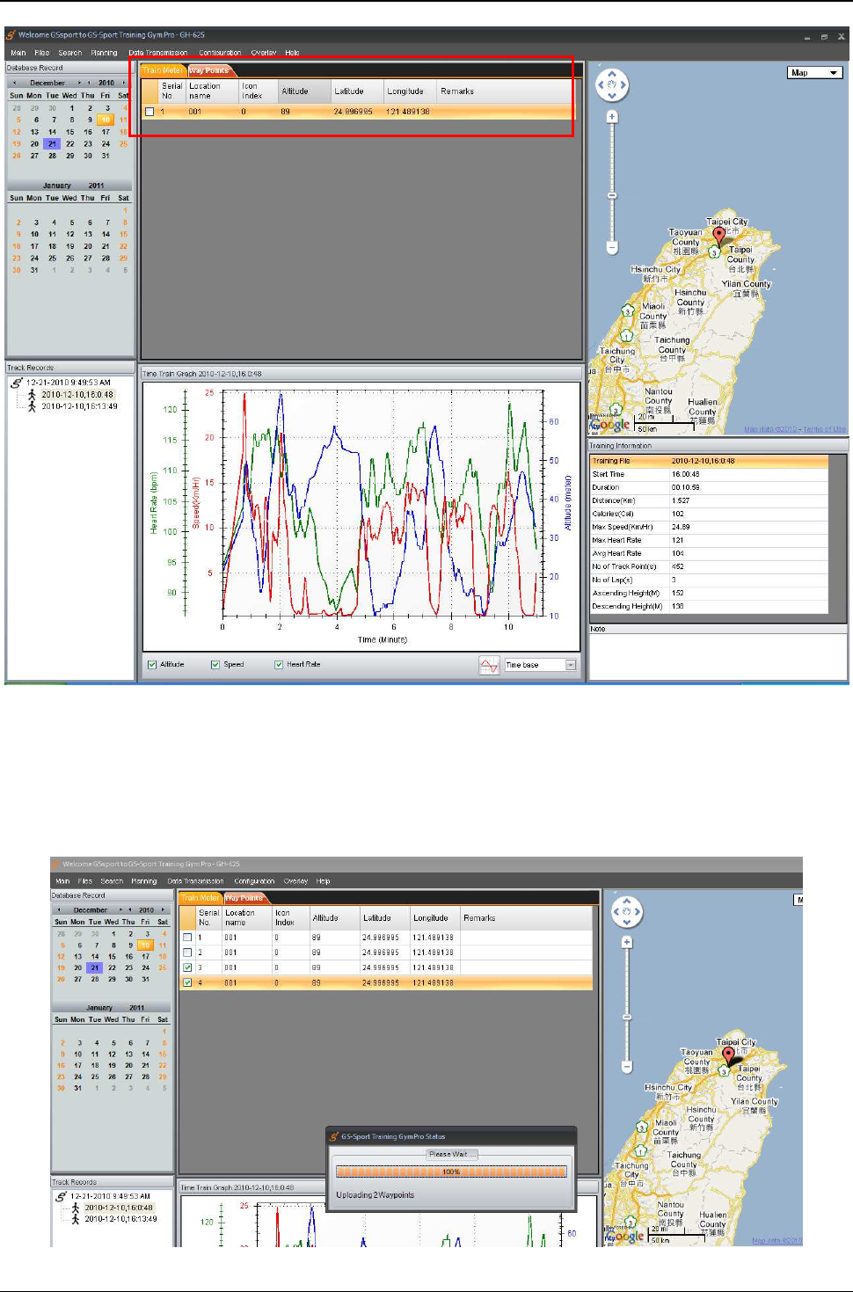The height and width of the screenshot is (1292, 853).
Task: Go to next year in upper window calendar
Action: point(124,83)
